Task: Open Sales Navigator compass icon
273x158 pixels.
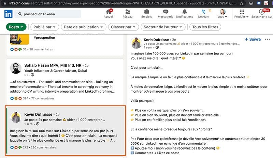Action: click(262, 12)
